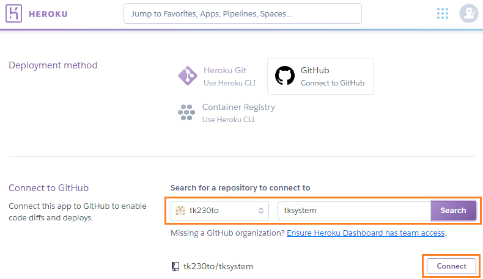Image resolution: width=483 pixels, height=279 pixels.
Task: Open the tk230to account dropdown
Action: pyautogui.click(x=219, y=211)
